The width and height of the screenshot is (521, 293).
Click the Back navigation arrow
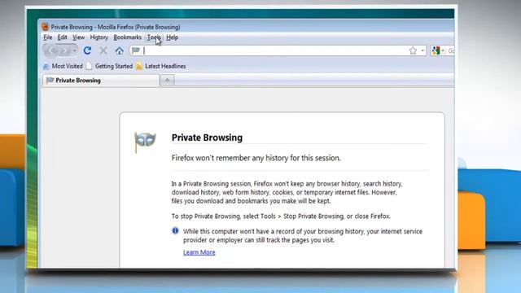51,50
